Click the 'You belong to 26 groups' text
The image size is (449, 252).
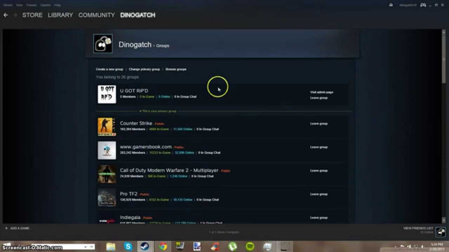[x=117, y=77]
